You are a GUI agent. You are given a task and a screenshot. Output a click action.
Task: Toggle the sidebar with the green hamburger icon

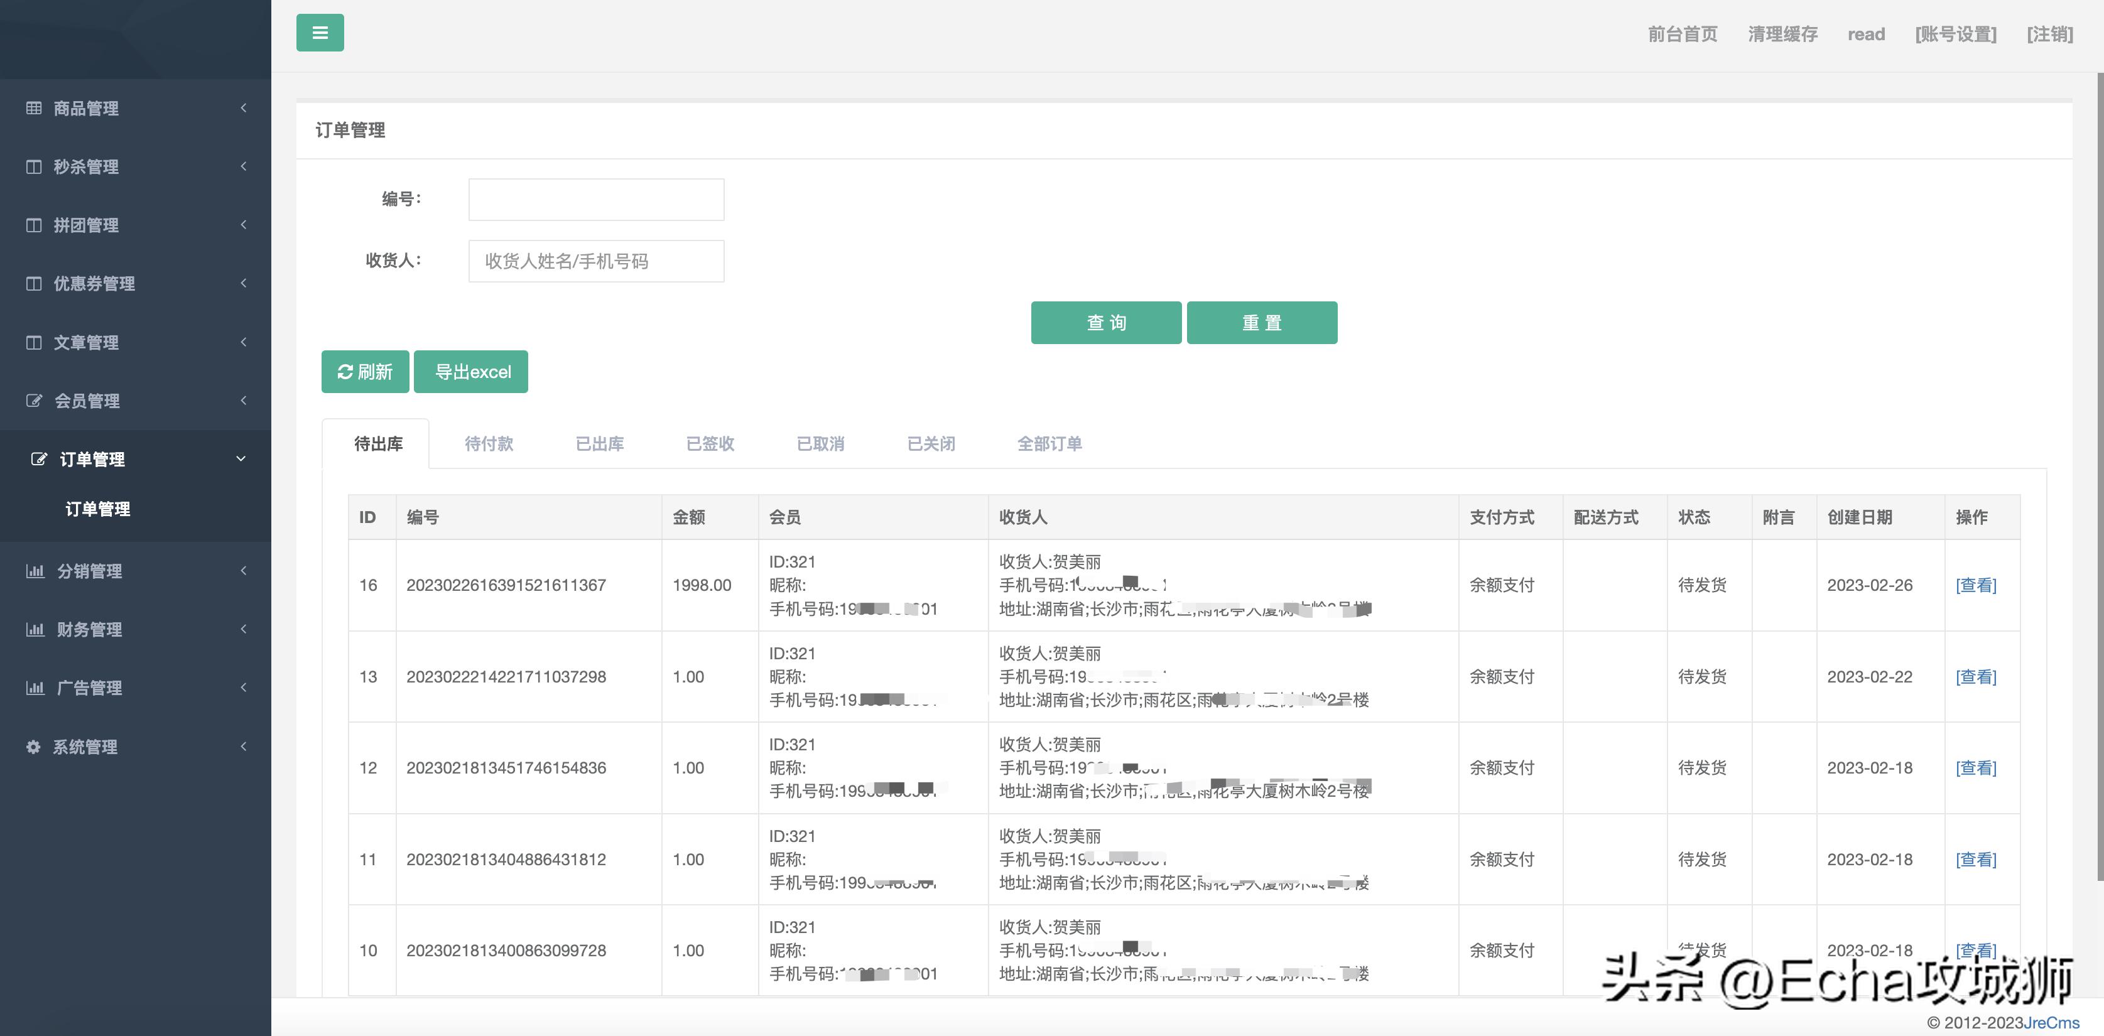click(320, 33)
